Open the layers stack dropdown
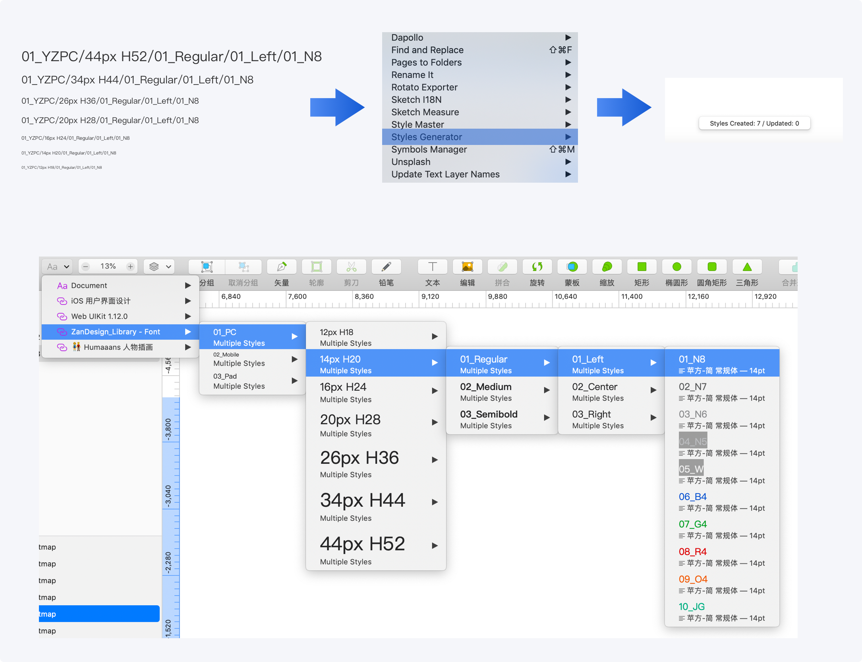This screenshot has width=862, height=662. click(x=160, y=266)
